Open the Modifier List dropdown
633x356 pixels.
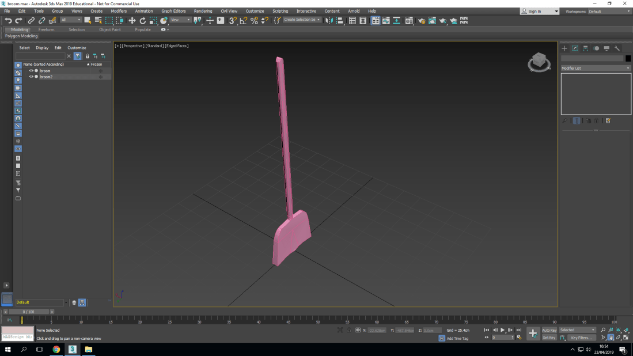pyautogui.click(x=596, y=68)
